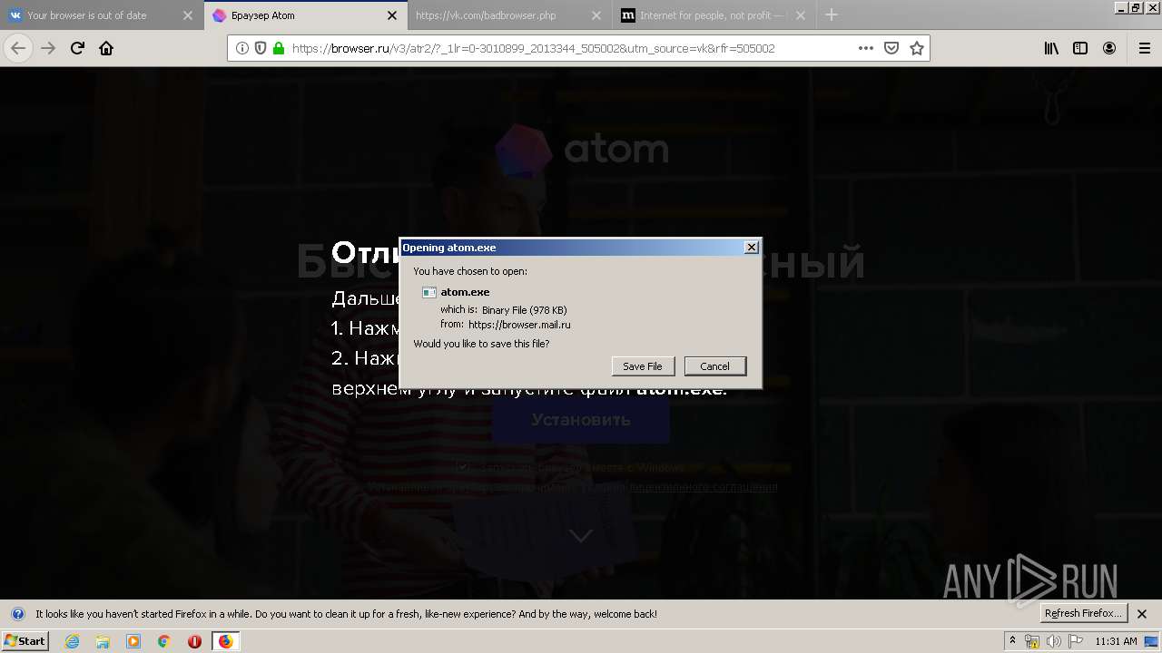The height and width of the screenshot is (653, 1162).
Task: Bookmark this page with the star
Action: click(x=917, y=48)
